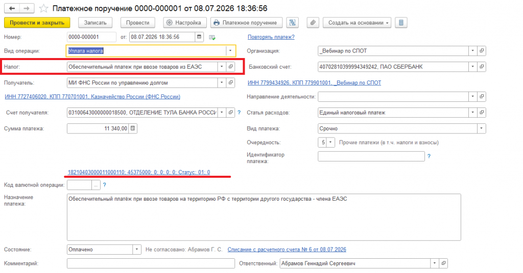Click the Код валютной операции field
The width and height of the screenshot is (523, 273).
click(79, 185)
